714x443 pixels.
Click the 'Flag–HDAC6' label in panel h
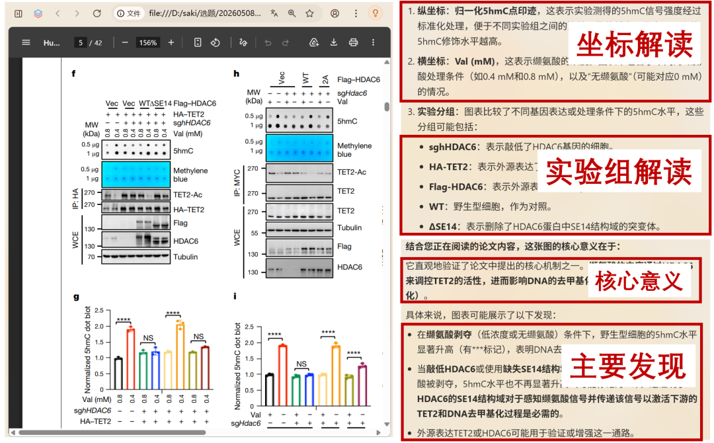point(358,80)
